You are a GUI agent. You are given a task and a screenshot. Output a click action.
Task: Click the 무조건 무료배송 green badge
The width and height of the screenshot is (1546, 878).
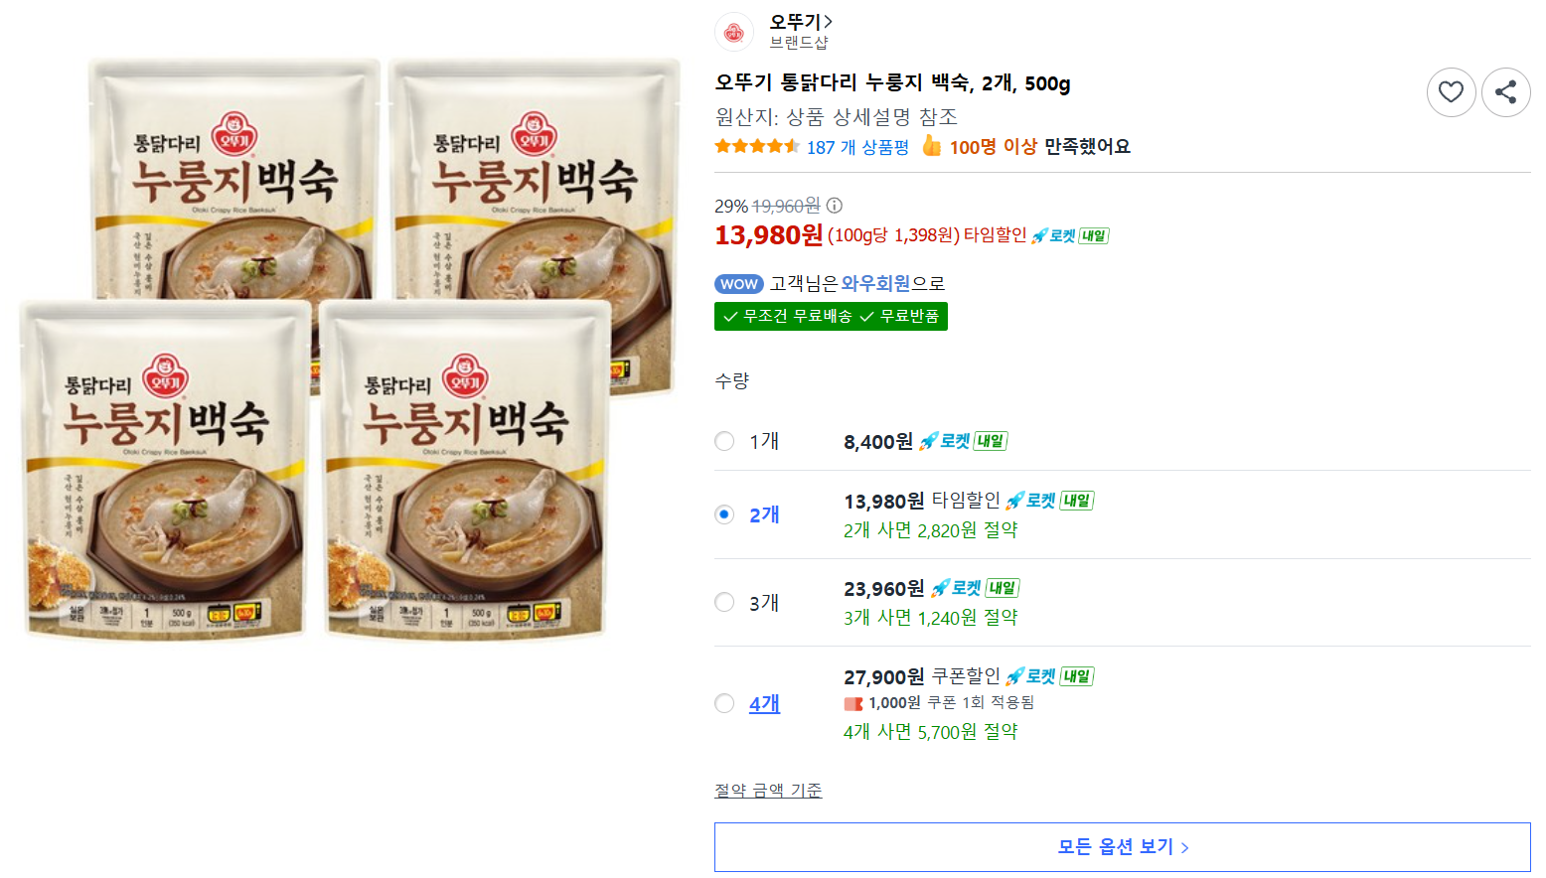point(831,316)
